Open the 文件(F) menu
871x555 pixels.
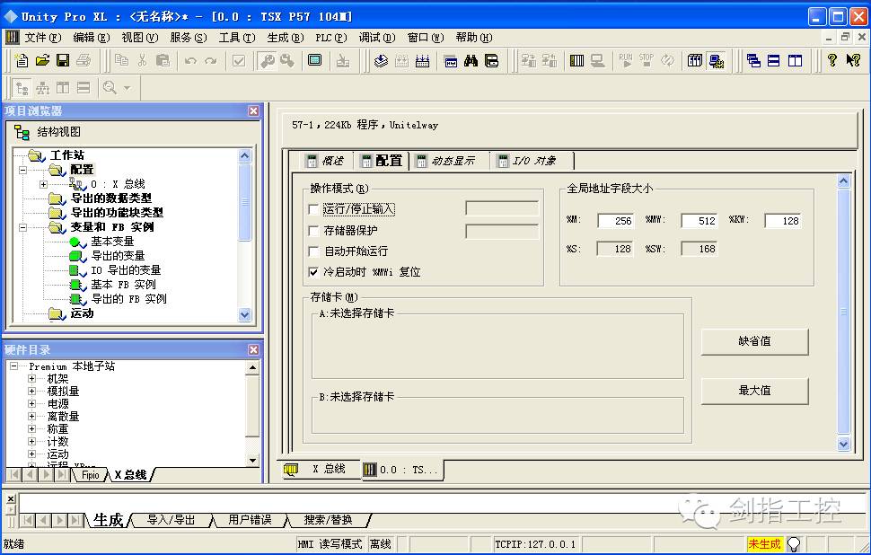click(x=43, y=38)
